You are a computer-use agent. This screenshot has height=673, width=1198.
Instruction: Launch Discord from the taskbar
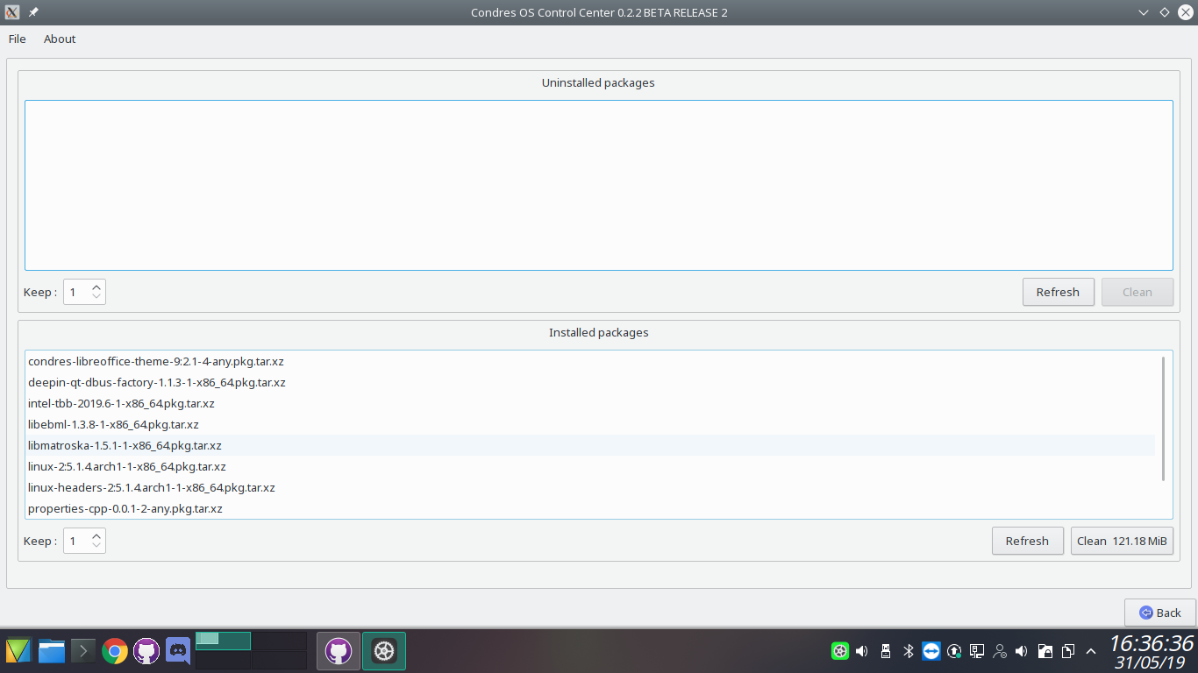(x=178, y=651)
